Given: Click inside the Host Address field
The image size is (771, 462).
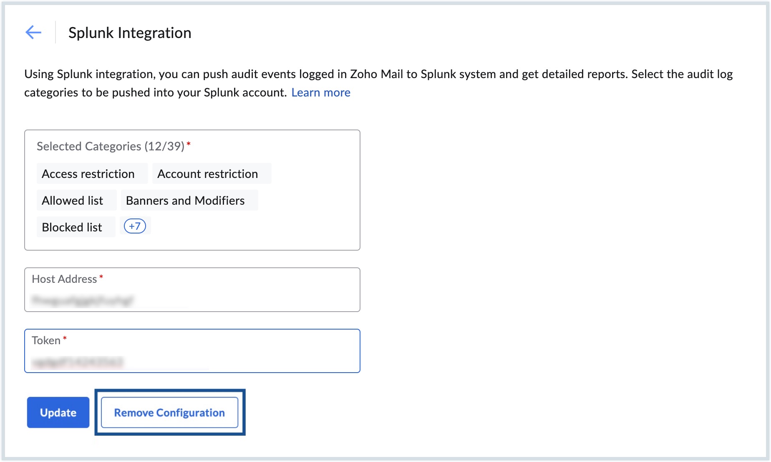Looking at the screenshot, I should pyautogui.click(x=192, y=292).
